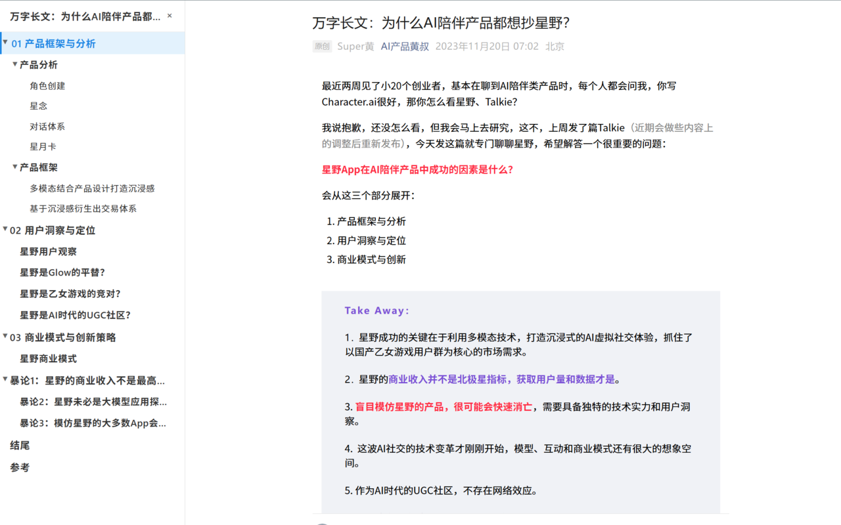841x525 pixels.
Task: Collapse the "产品框架" subsection triangle
Action: 14,167
